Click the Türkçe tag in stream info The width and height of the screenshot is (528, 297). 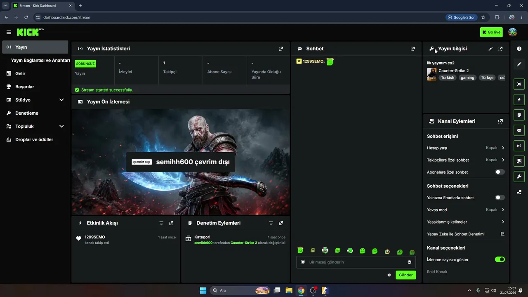point(487,78)
